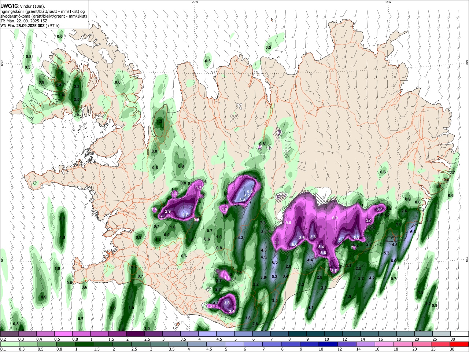Click the lightest green 0.1 rain swatch
Image resolution: width=469 pixels, height=352 pixels.
(x=9, y=344)
